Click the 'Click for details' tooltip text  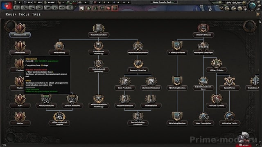32,89
